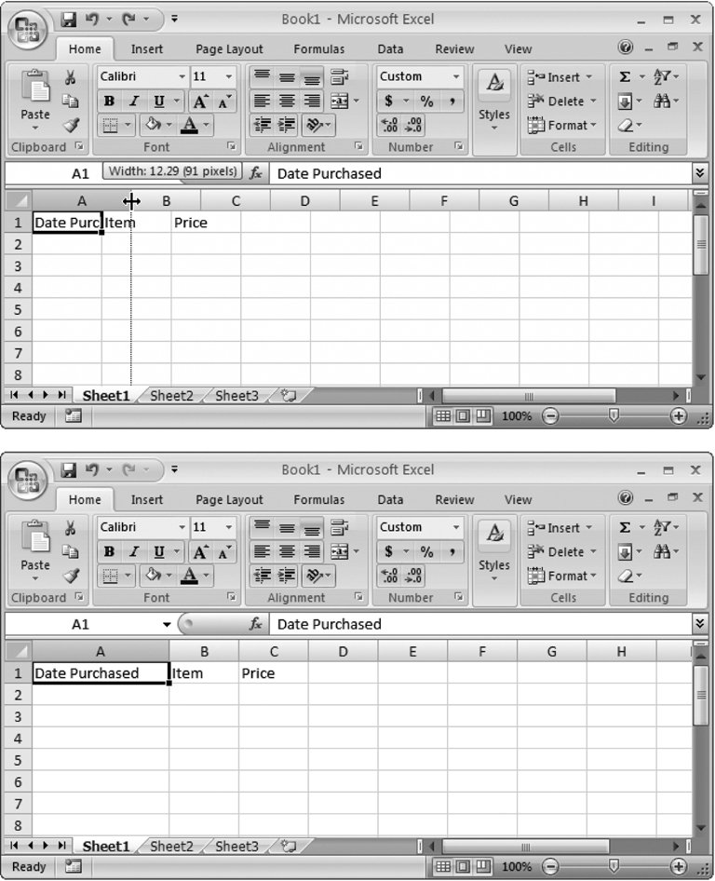
Task: Click vertical scrollbar thumb in top window
Action: [700, 244]
